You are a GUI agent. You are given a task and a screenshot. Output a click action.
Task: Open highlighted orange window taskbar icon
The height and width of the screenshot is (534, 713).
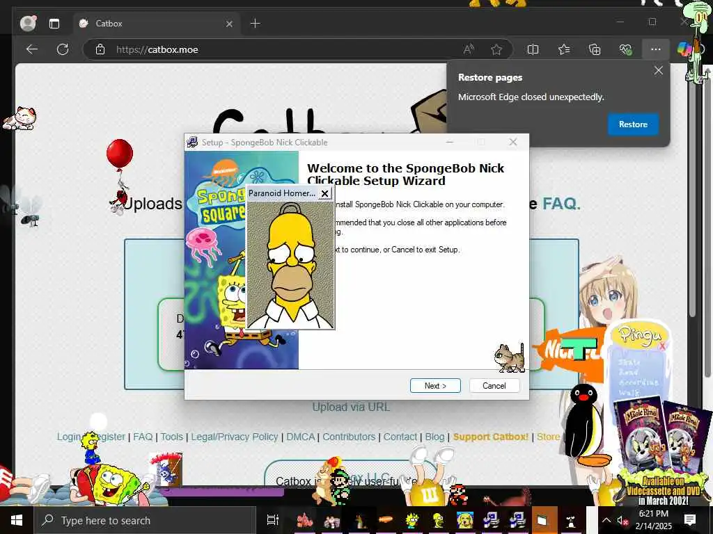click(544, 520)
